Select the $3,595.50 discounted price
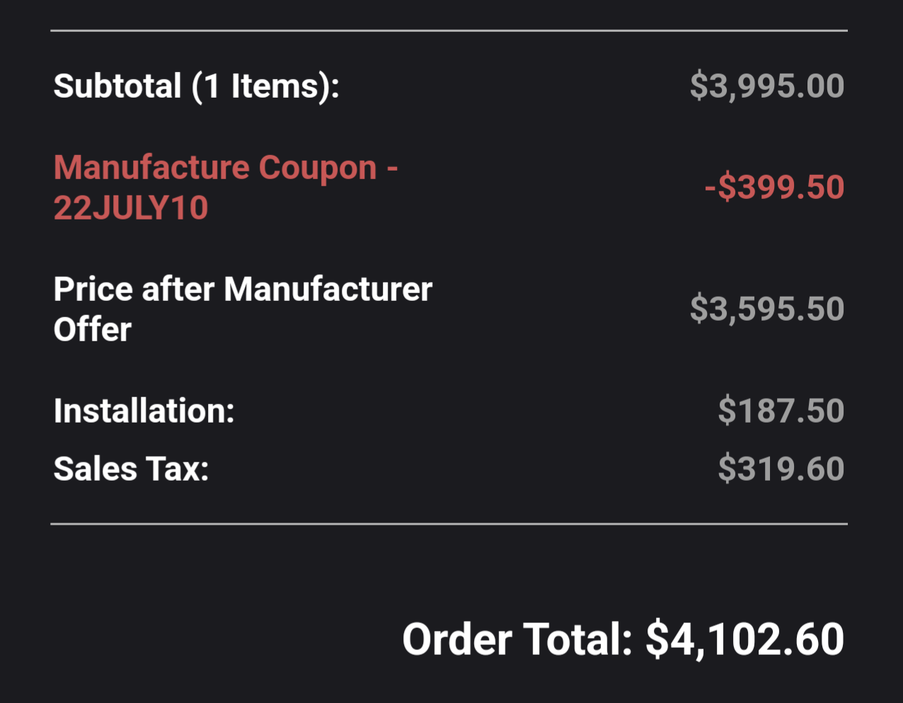The height and width of the screenshot is (703, 903). (766, 309)
